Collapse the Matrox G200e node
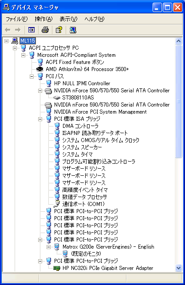The width and height of the screenshot is (185, 285). (x=48, y=247)
